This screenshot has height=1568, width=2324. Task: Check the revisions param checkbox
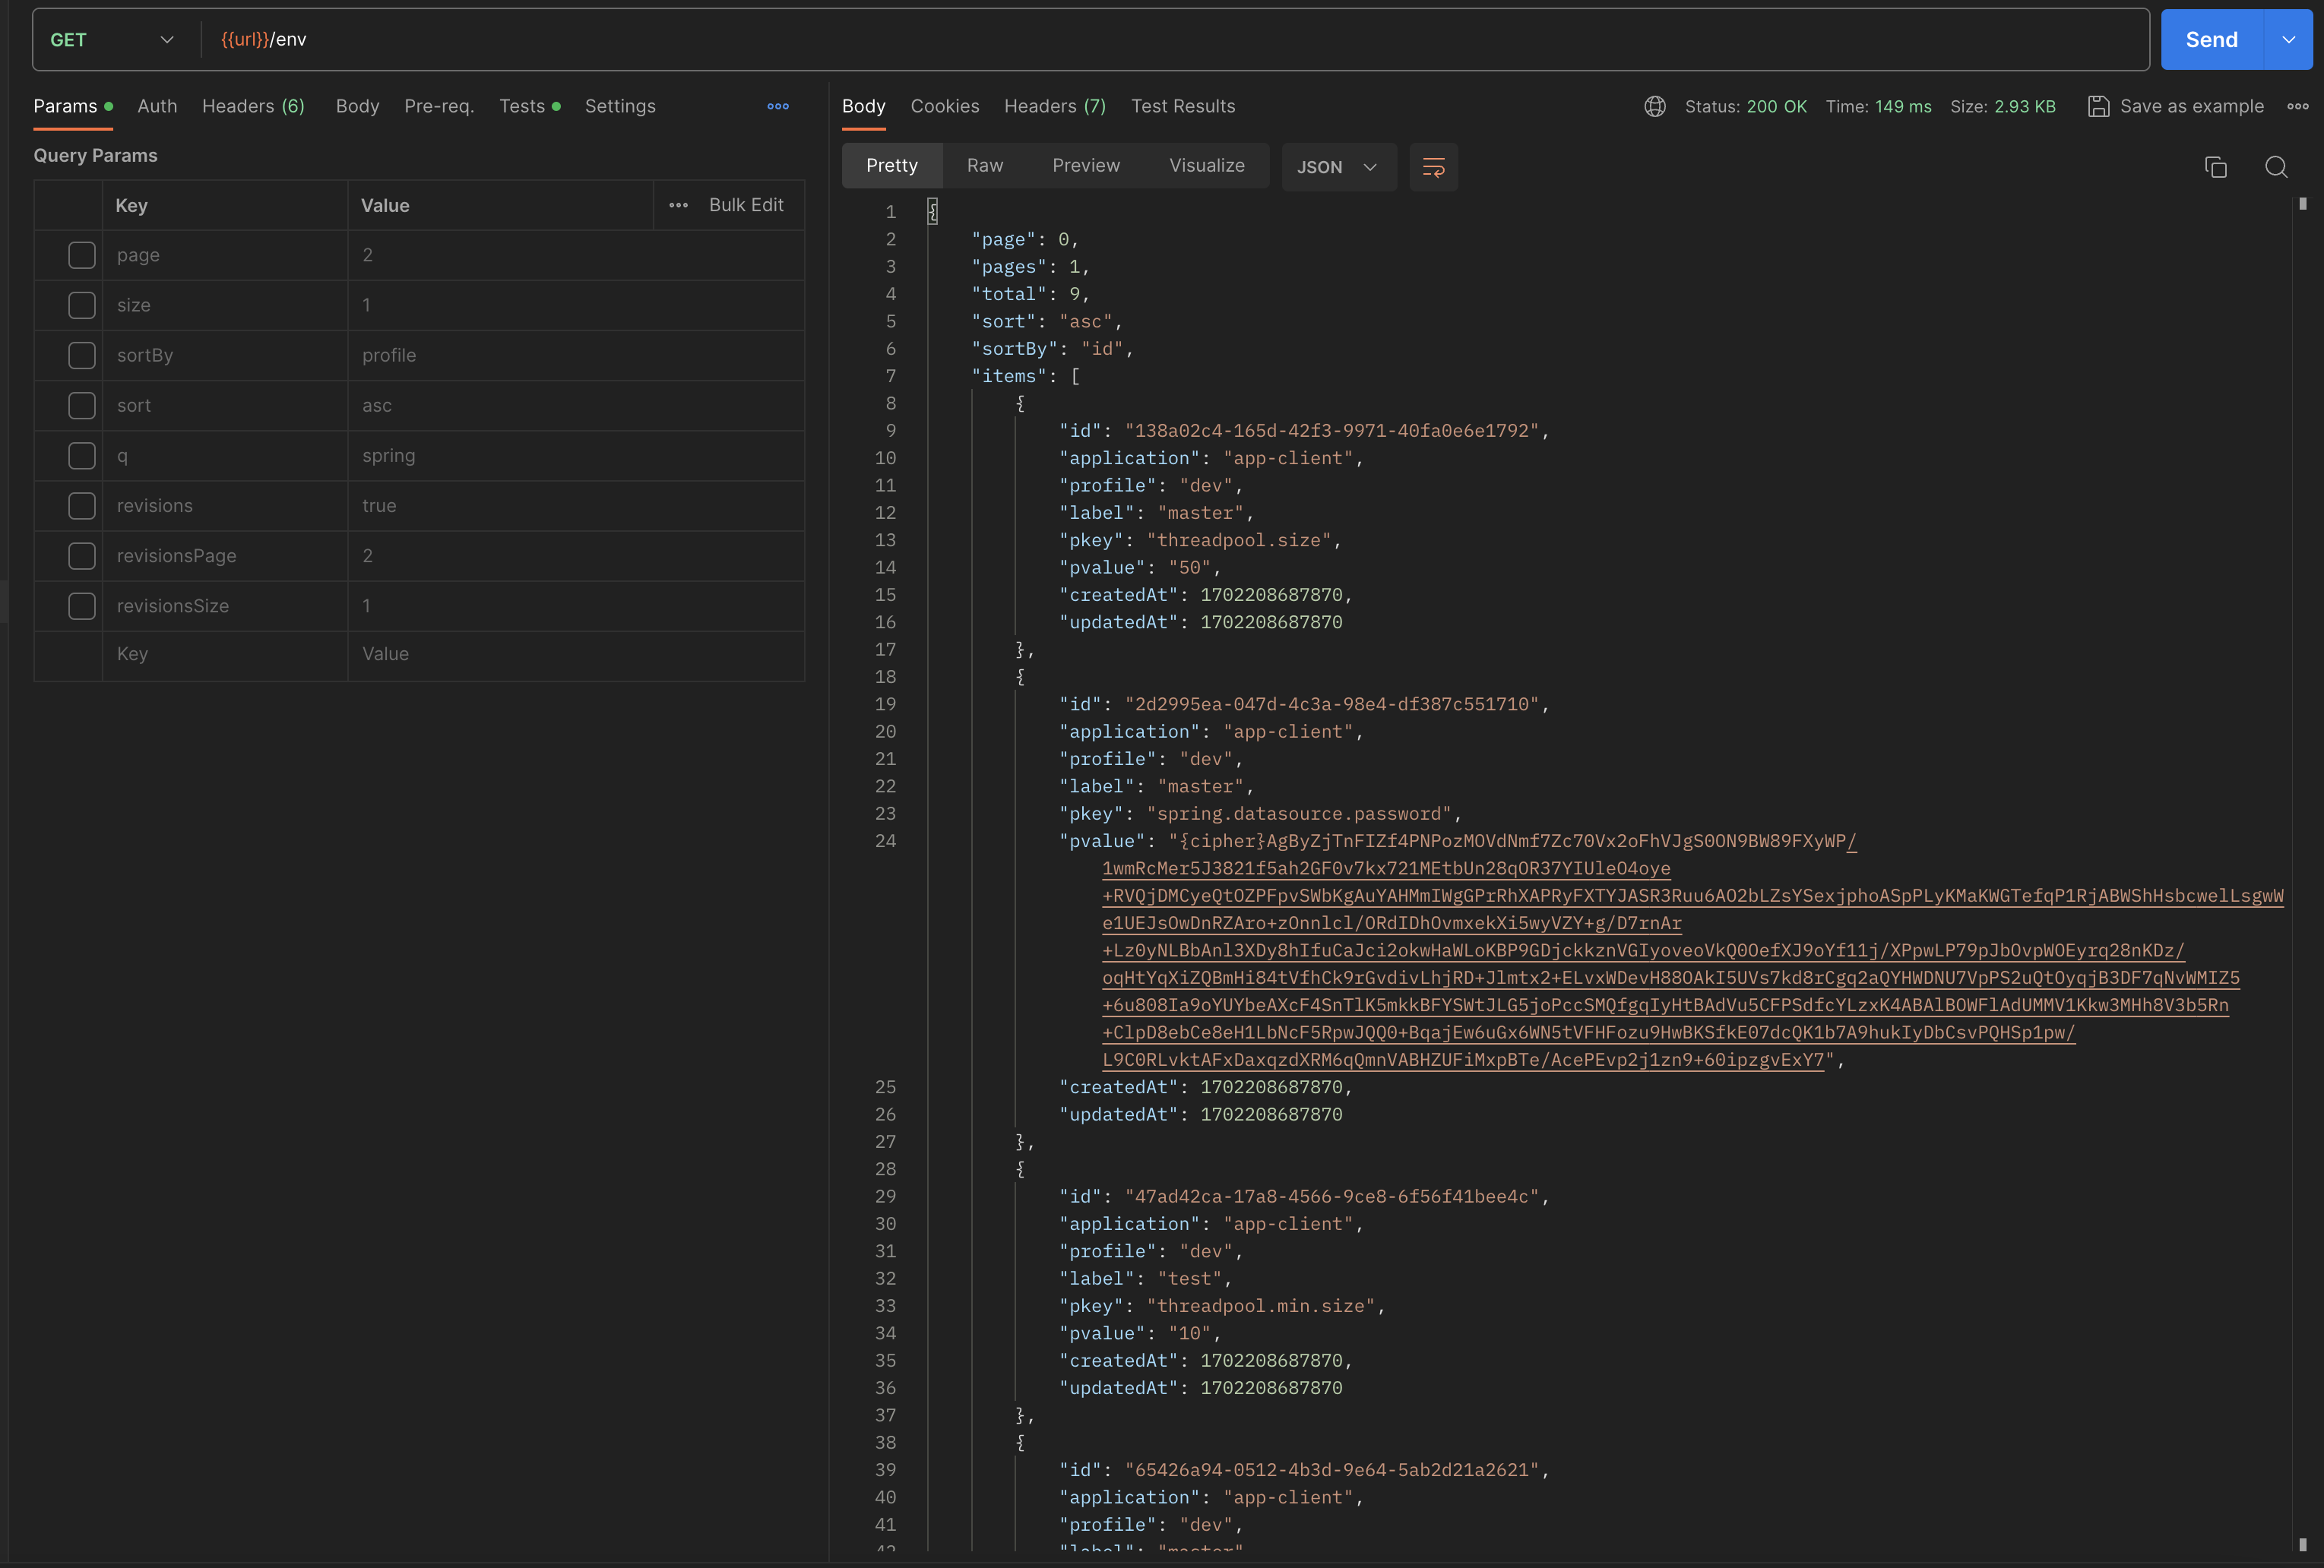[x=82, y=506]
